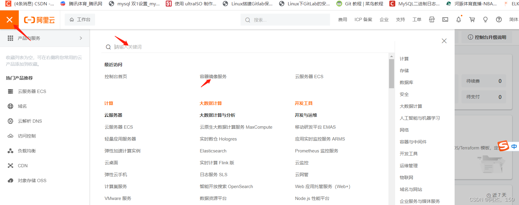Click the products grid icon in sidebar
This screenshot has height=205, width=519.
coord(10,38)
